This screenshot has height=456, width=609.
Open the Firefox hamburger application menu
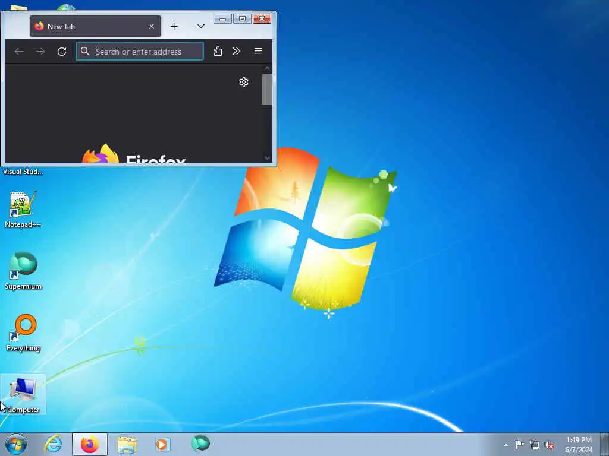(x=258, y=51)
